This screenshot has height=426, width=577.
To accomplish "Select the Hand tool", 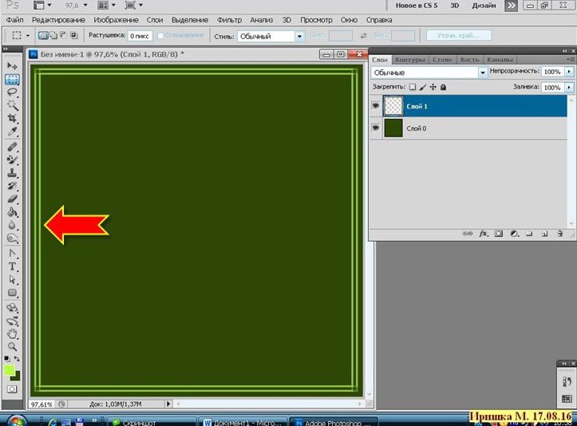I will pos(13,333).
